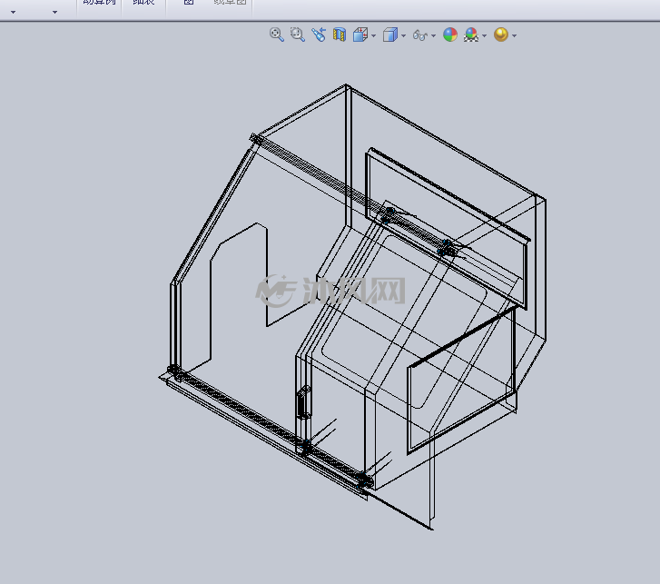Return to the Previous View
This screenshot has height=584, width=660.
(319, 35)
